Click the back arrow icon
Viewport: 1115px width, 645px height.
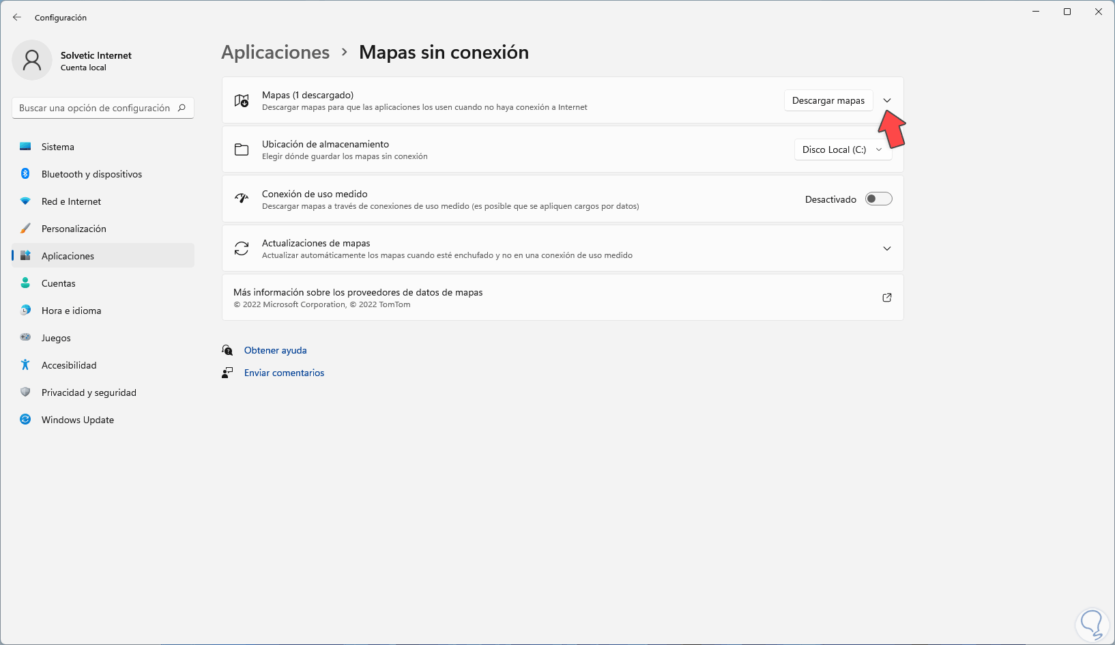17,17
